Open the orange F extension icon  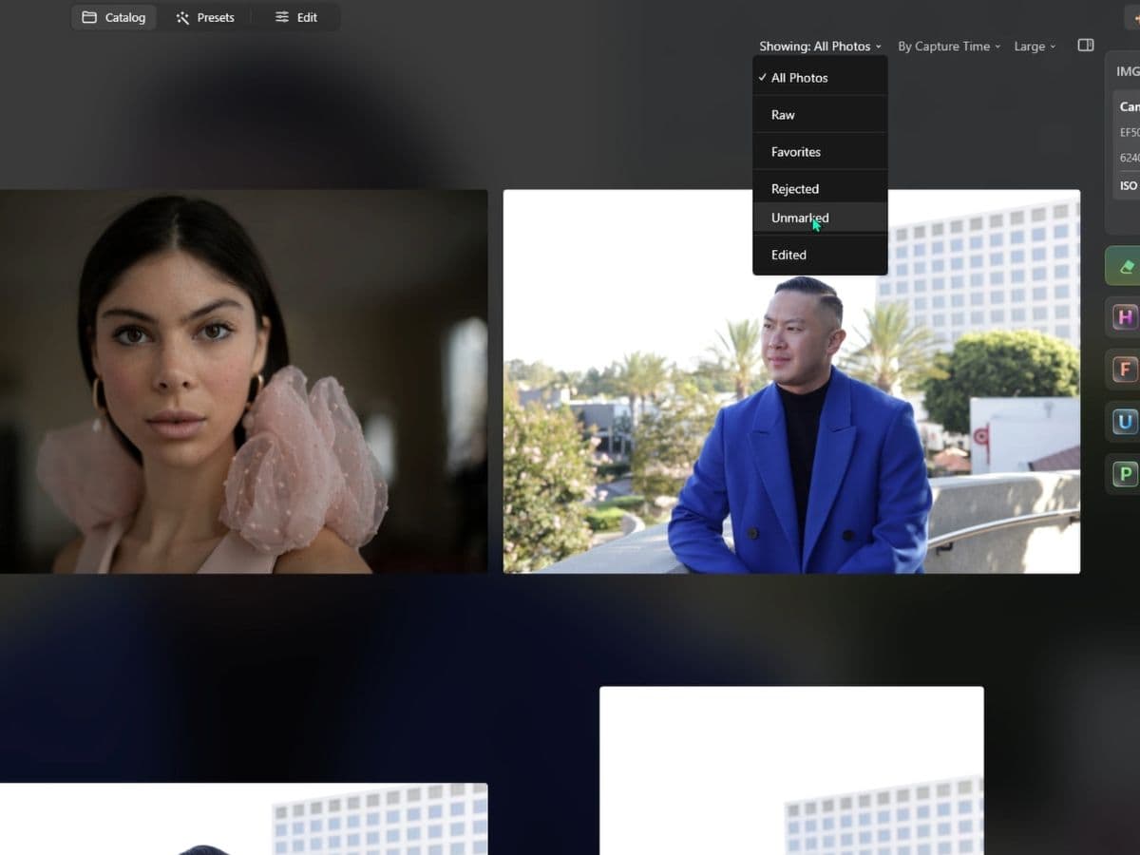point(1126,370)
